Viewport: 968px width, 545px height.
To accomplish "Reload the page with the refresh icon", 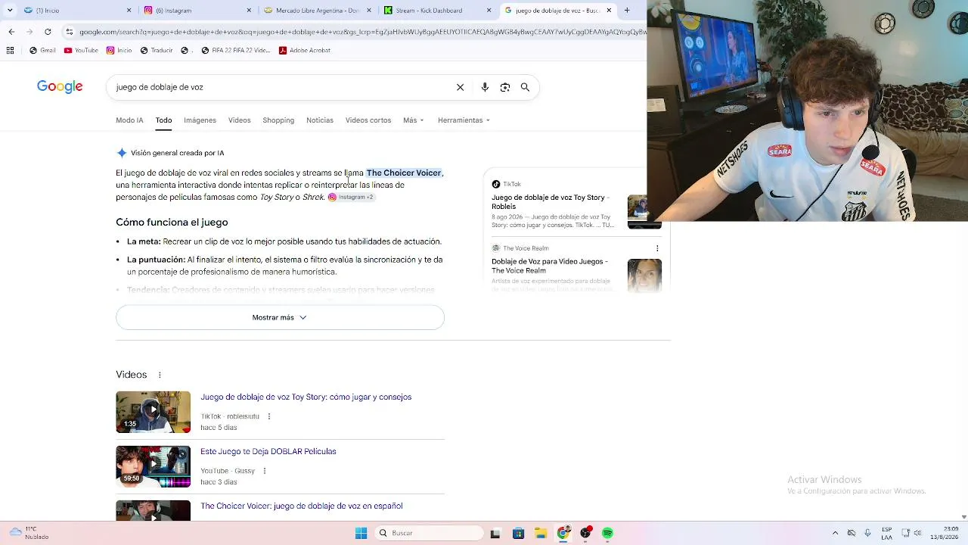I will pyautogui.click(x=48, y=32).
